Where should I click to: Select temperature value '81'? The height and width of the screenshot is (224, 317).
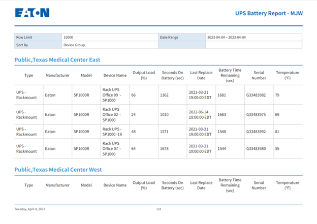tap(277, 132)
